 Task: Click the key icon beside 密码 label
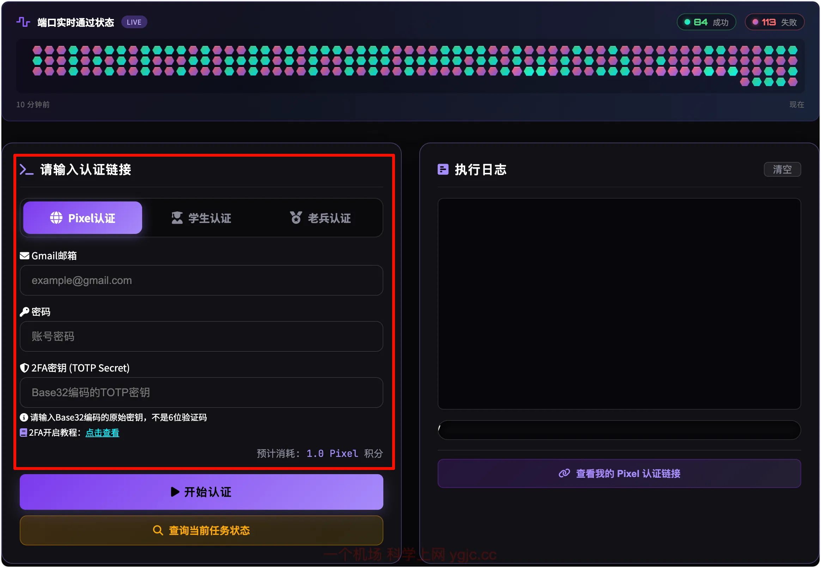24,312
